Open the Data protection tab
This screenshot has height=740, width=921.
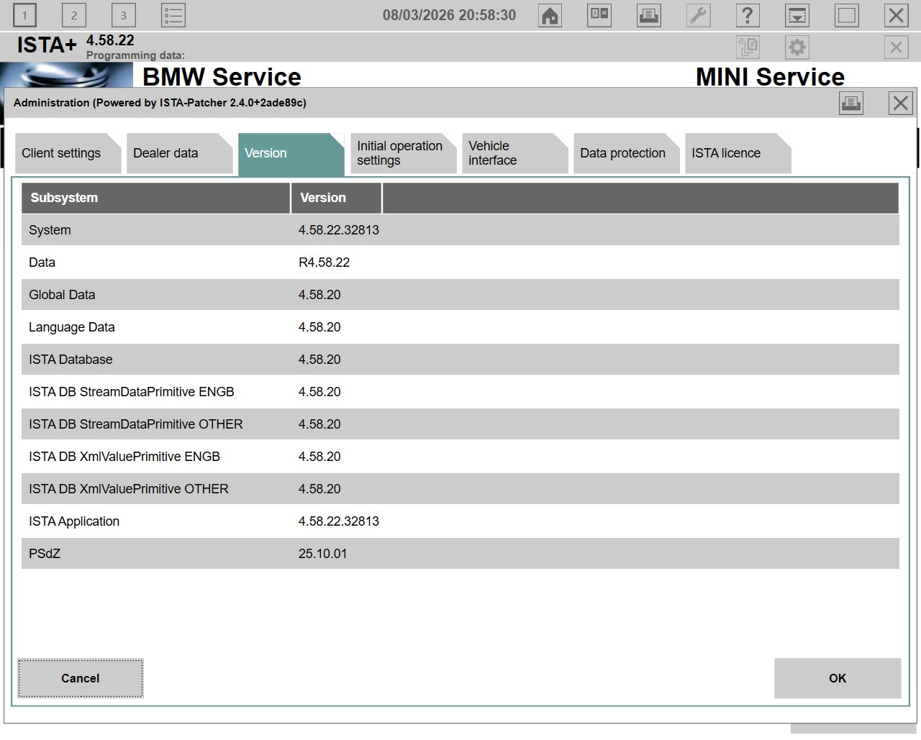pyautogui.click(x=622, y=153)
